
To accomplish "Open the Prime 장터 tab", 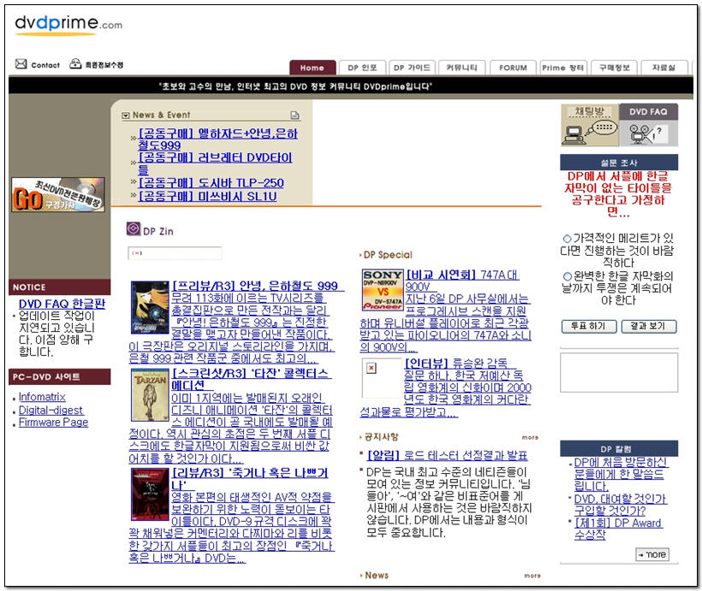I will [x=563, y=68].
